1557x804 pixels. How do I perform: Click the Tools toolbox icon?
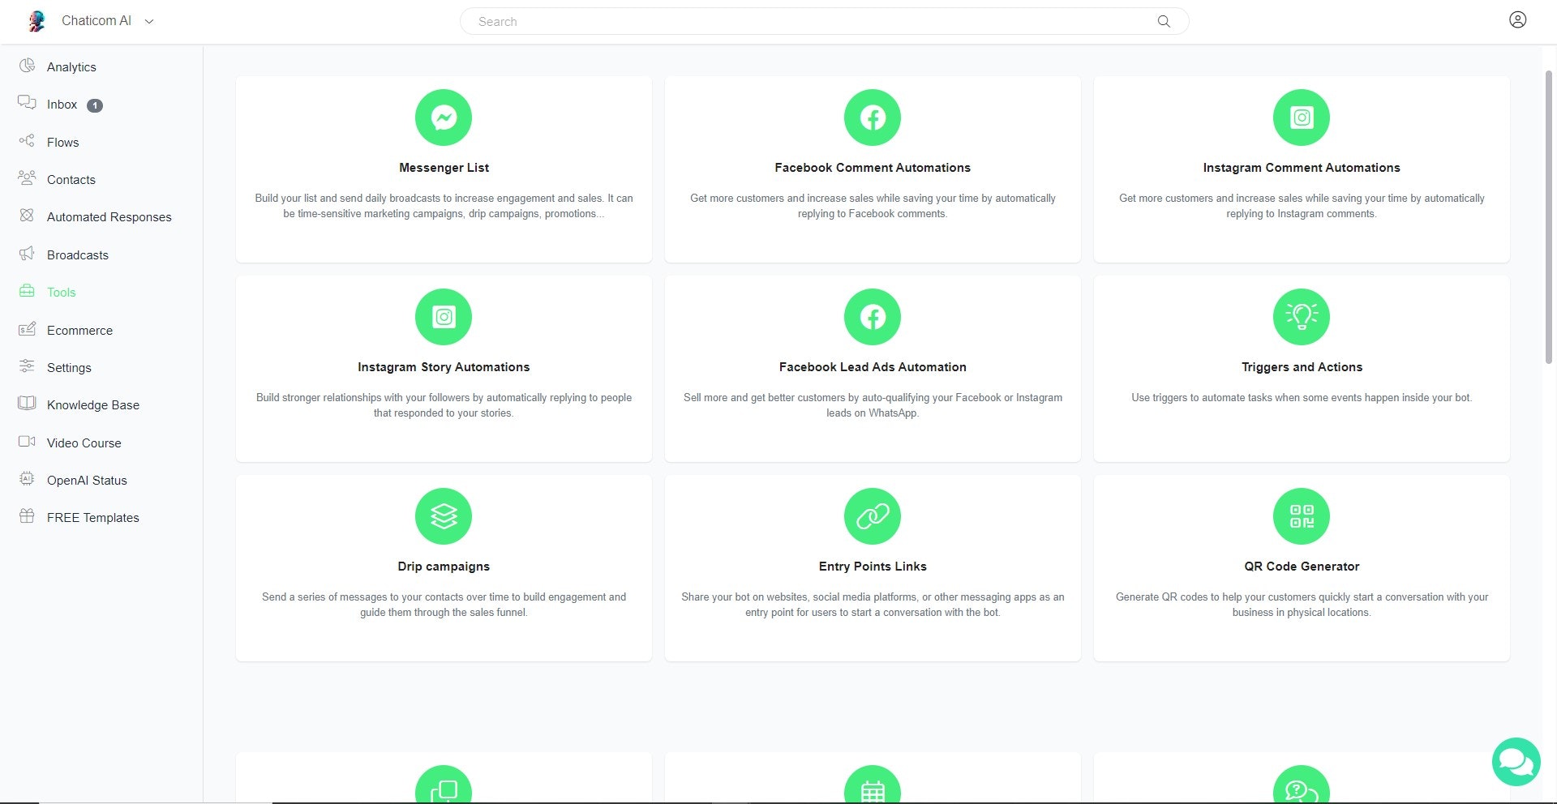pos(27,291)
